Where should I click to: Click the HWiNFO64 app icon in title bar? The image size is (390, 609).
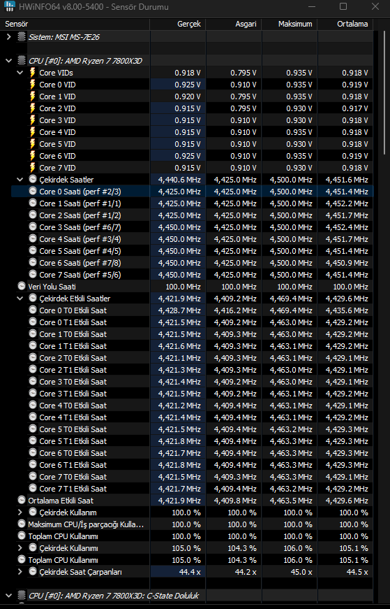(9, 6)
